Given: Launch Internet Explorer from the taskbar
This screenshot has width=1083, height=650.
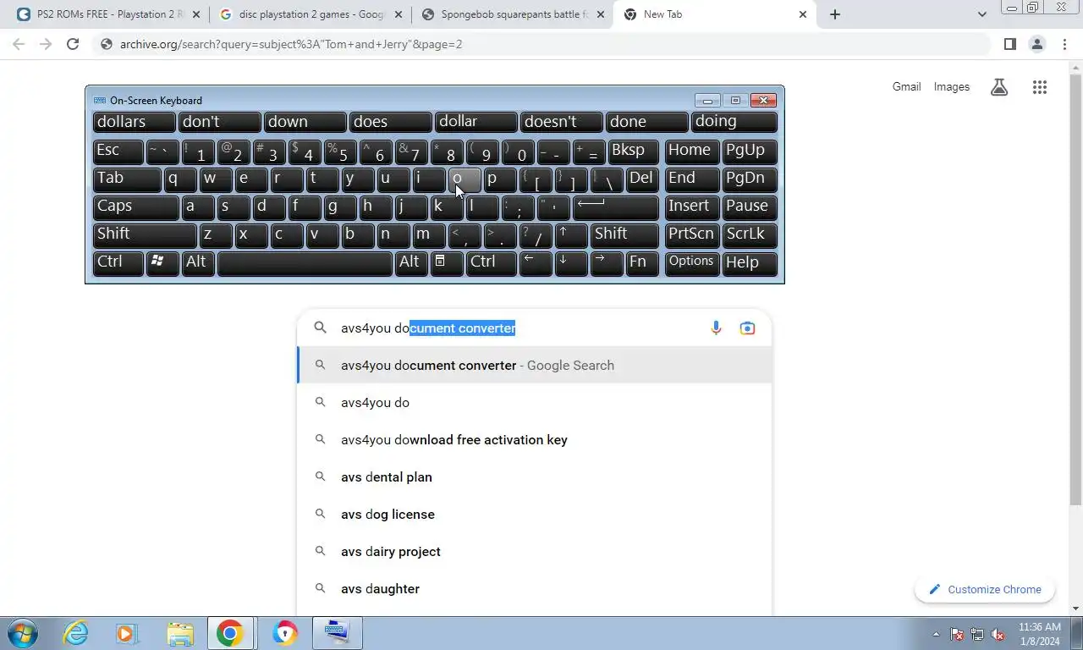Looking at the screenshot, I should coord(75,633).
